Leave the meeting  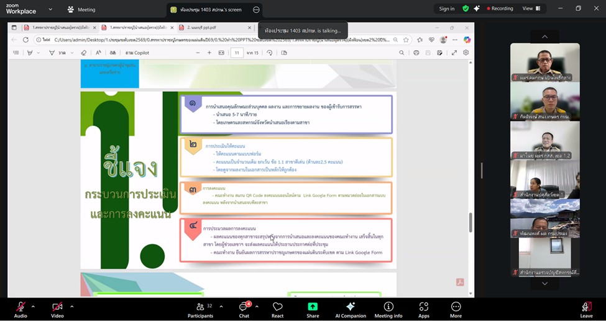(x=586, y=309)
